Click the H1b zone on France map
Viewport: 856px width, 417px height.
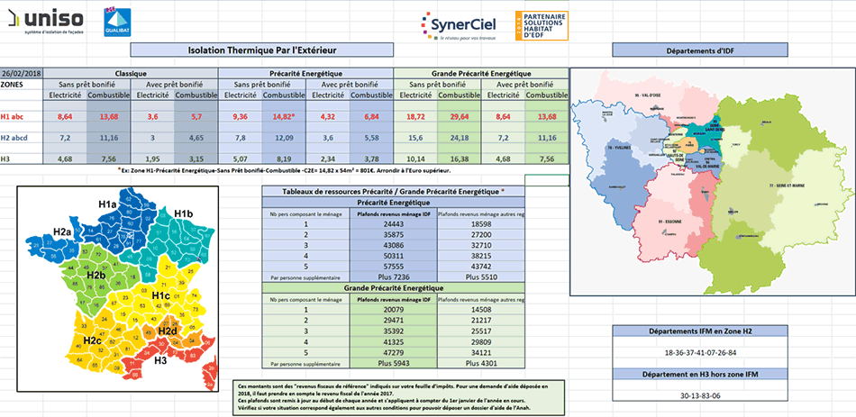pos(183,214)
